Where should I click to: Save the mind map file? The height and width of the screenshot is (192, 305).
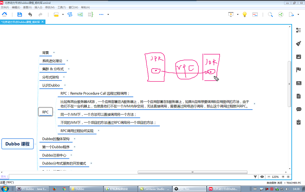pyautogui.click(x=20, y=15)
